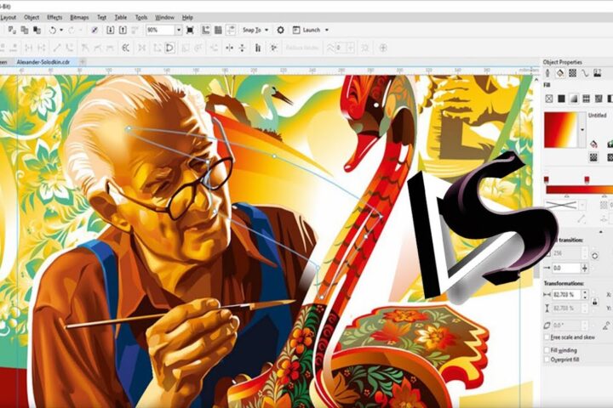Open the Fill tab in Object Properties
The width and height of the screenshot is (613, 408).
pos(560,73)
